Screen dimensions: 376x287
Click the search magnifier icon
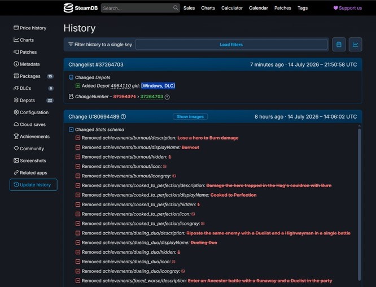176,8
